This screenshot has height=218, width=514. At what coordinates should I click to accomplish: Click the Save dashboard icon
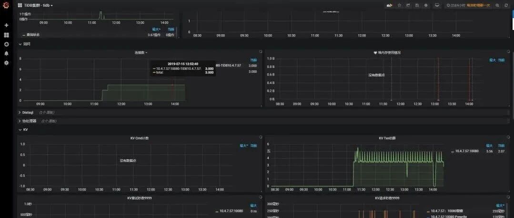click(417, 5)
